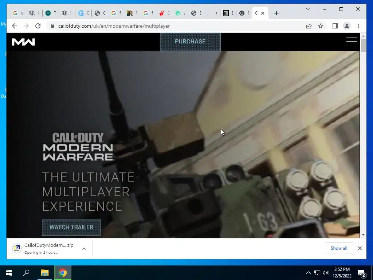Click the PURCHASE button
This screenshot has height=280, width=373.
tap(190, 42)
